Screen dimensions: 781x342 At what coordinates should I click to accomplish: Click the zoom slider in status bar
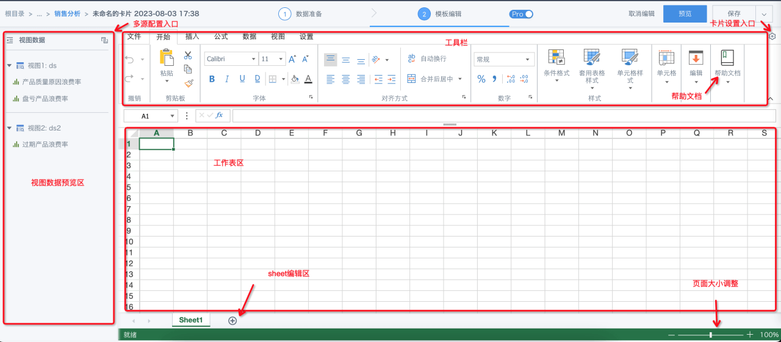[x=710, y=335]
